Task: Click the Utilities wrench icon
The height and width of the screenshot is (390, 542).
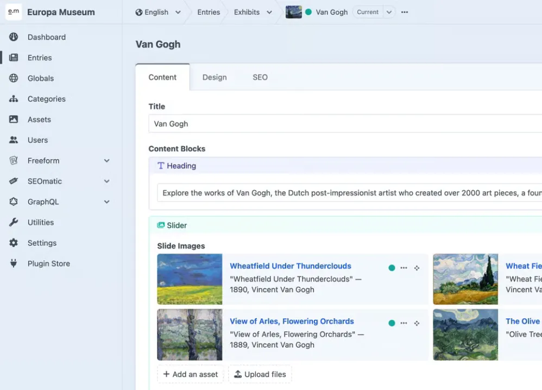Action: [x=14, y=222]
